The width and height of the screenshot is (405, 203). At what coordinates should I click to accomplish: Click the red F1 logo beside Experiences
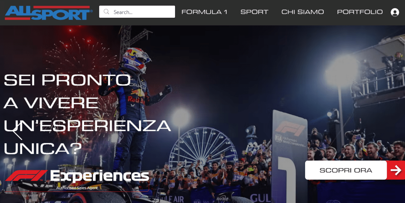(x=26, y=176)
